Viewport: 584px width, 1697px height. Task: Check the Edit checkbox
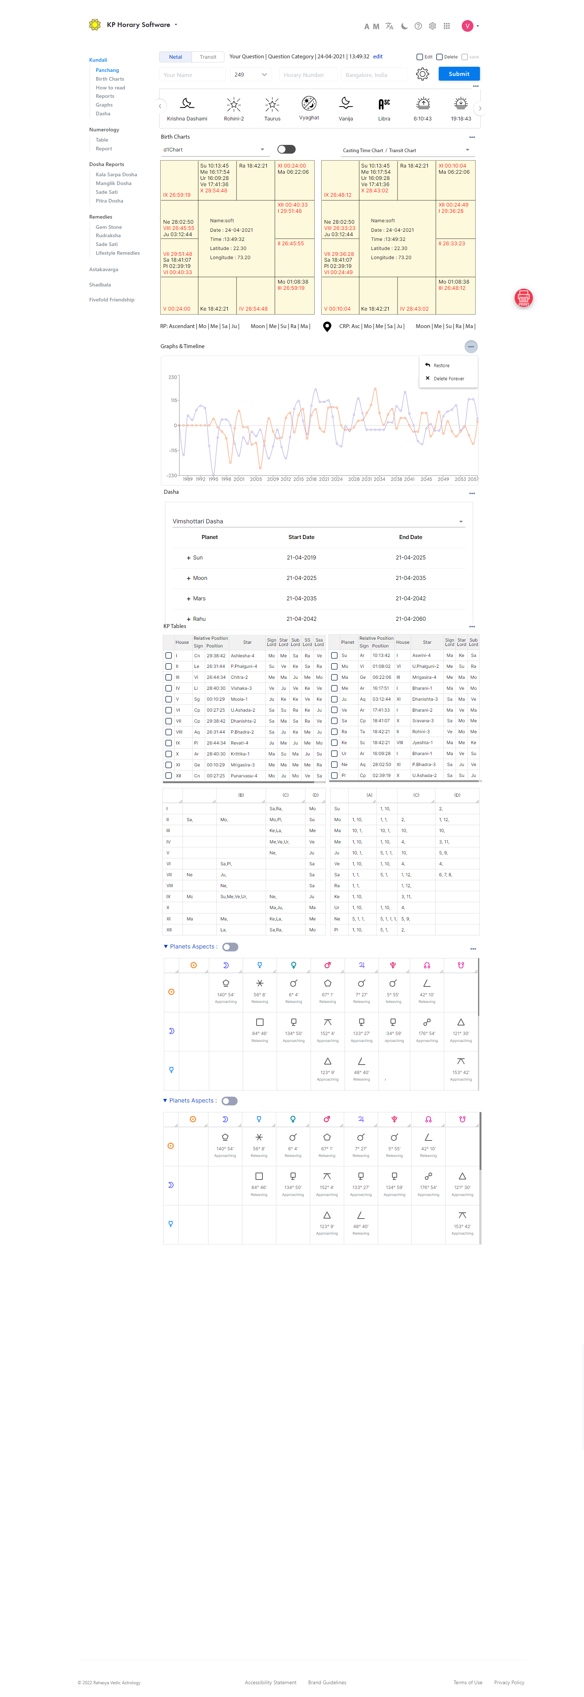click(420, 57)
